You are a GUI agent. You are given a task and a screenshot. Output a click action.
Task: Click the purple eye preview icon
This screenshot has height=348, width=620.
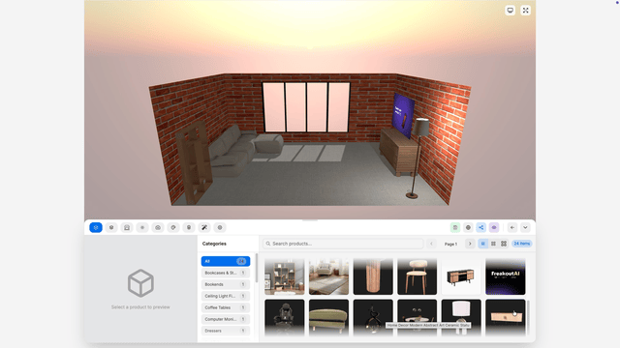point(494,228)
